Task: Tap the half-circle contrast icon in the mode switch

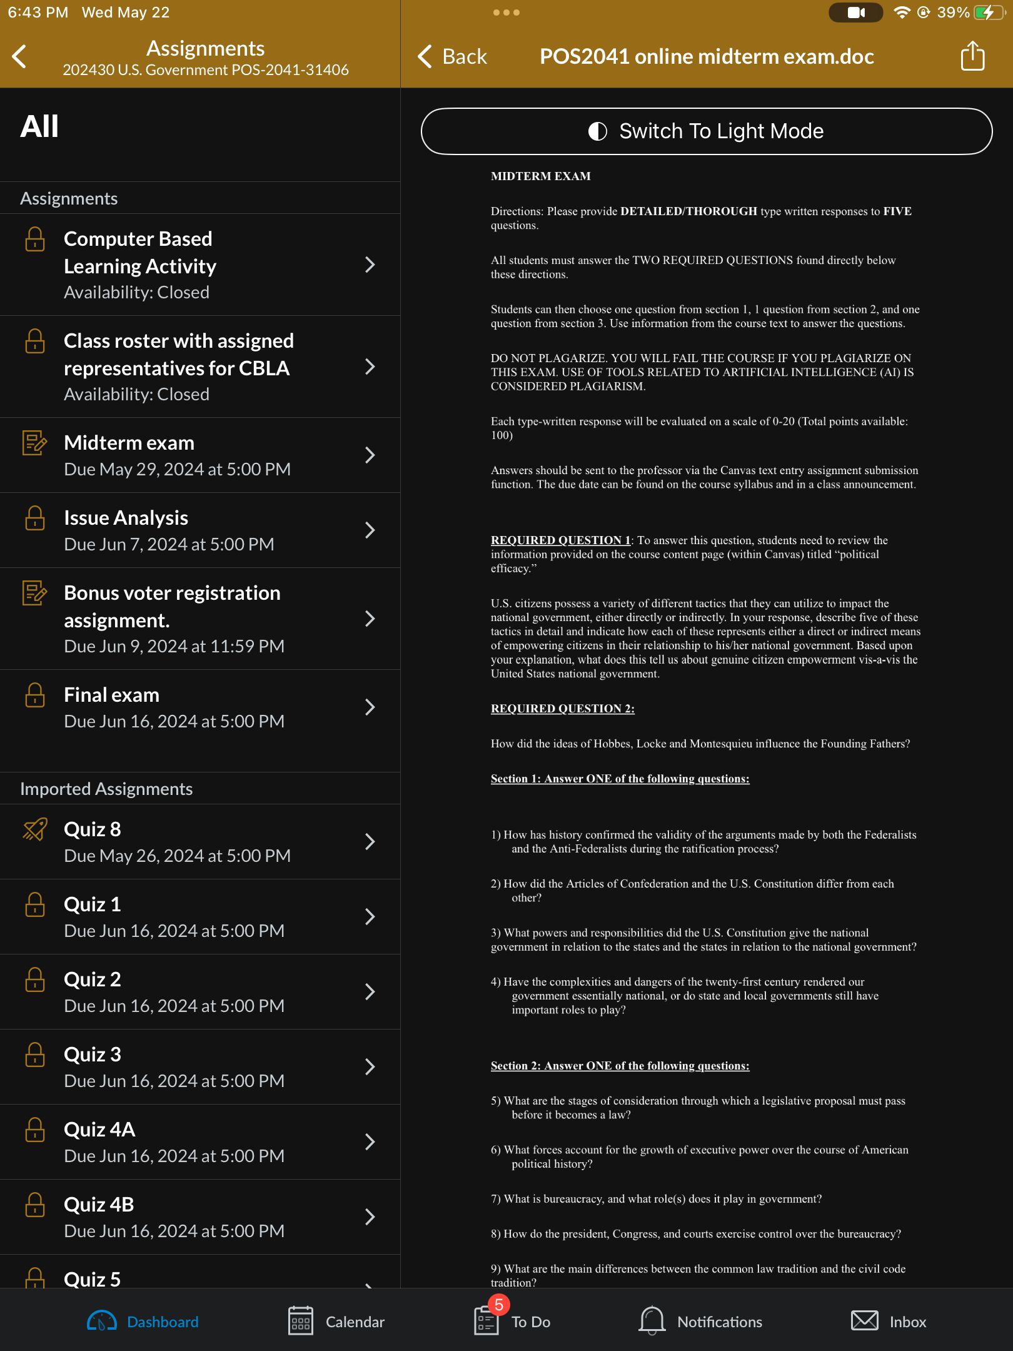Action: tap(598, 131)
